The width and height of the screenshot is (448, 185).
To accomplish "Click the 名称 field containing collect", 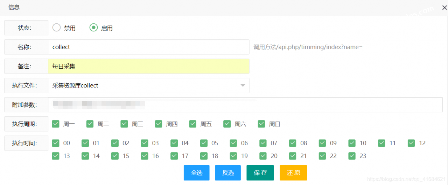I will pos(148,47).
